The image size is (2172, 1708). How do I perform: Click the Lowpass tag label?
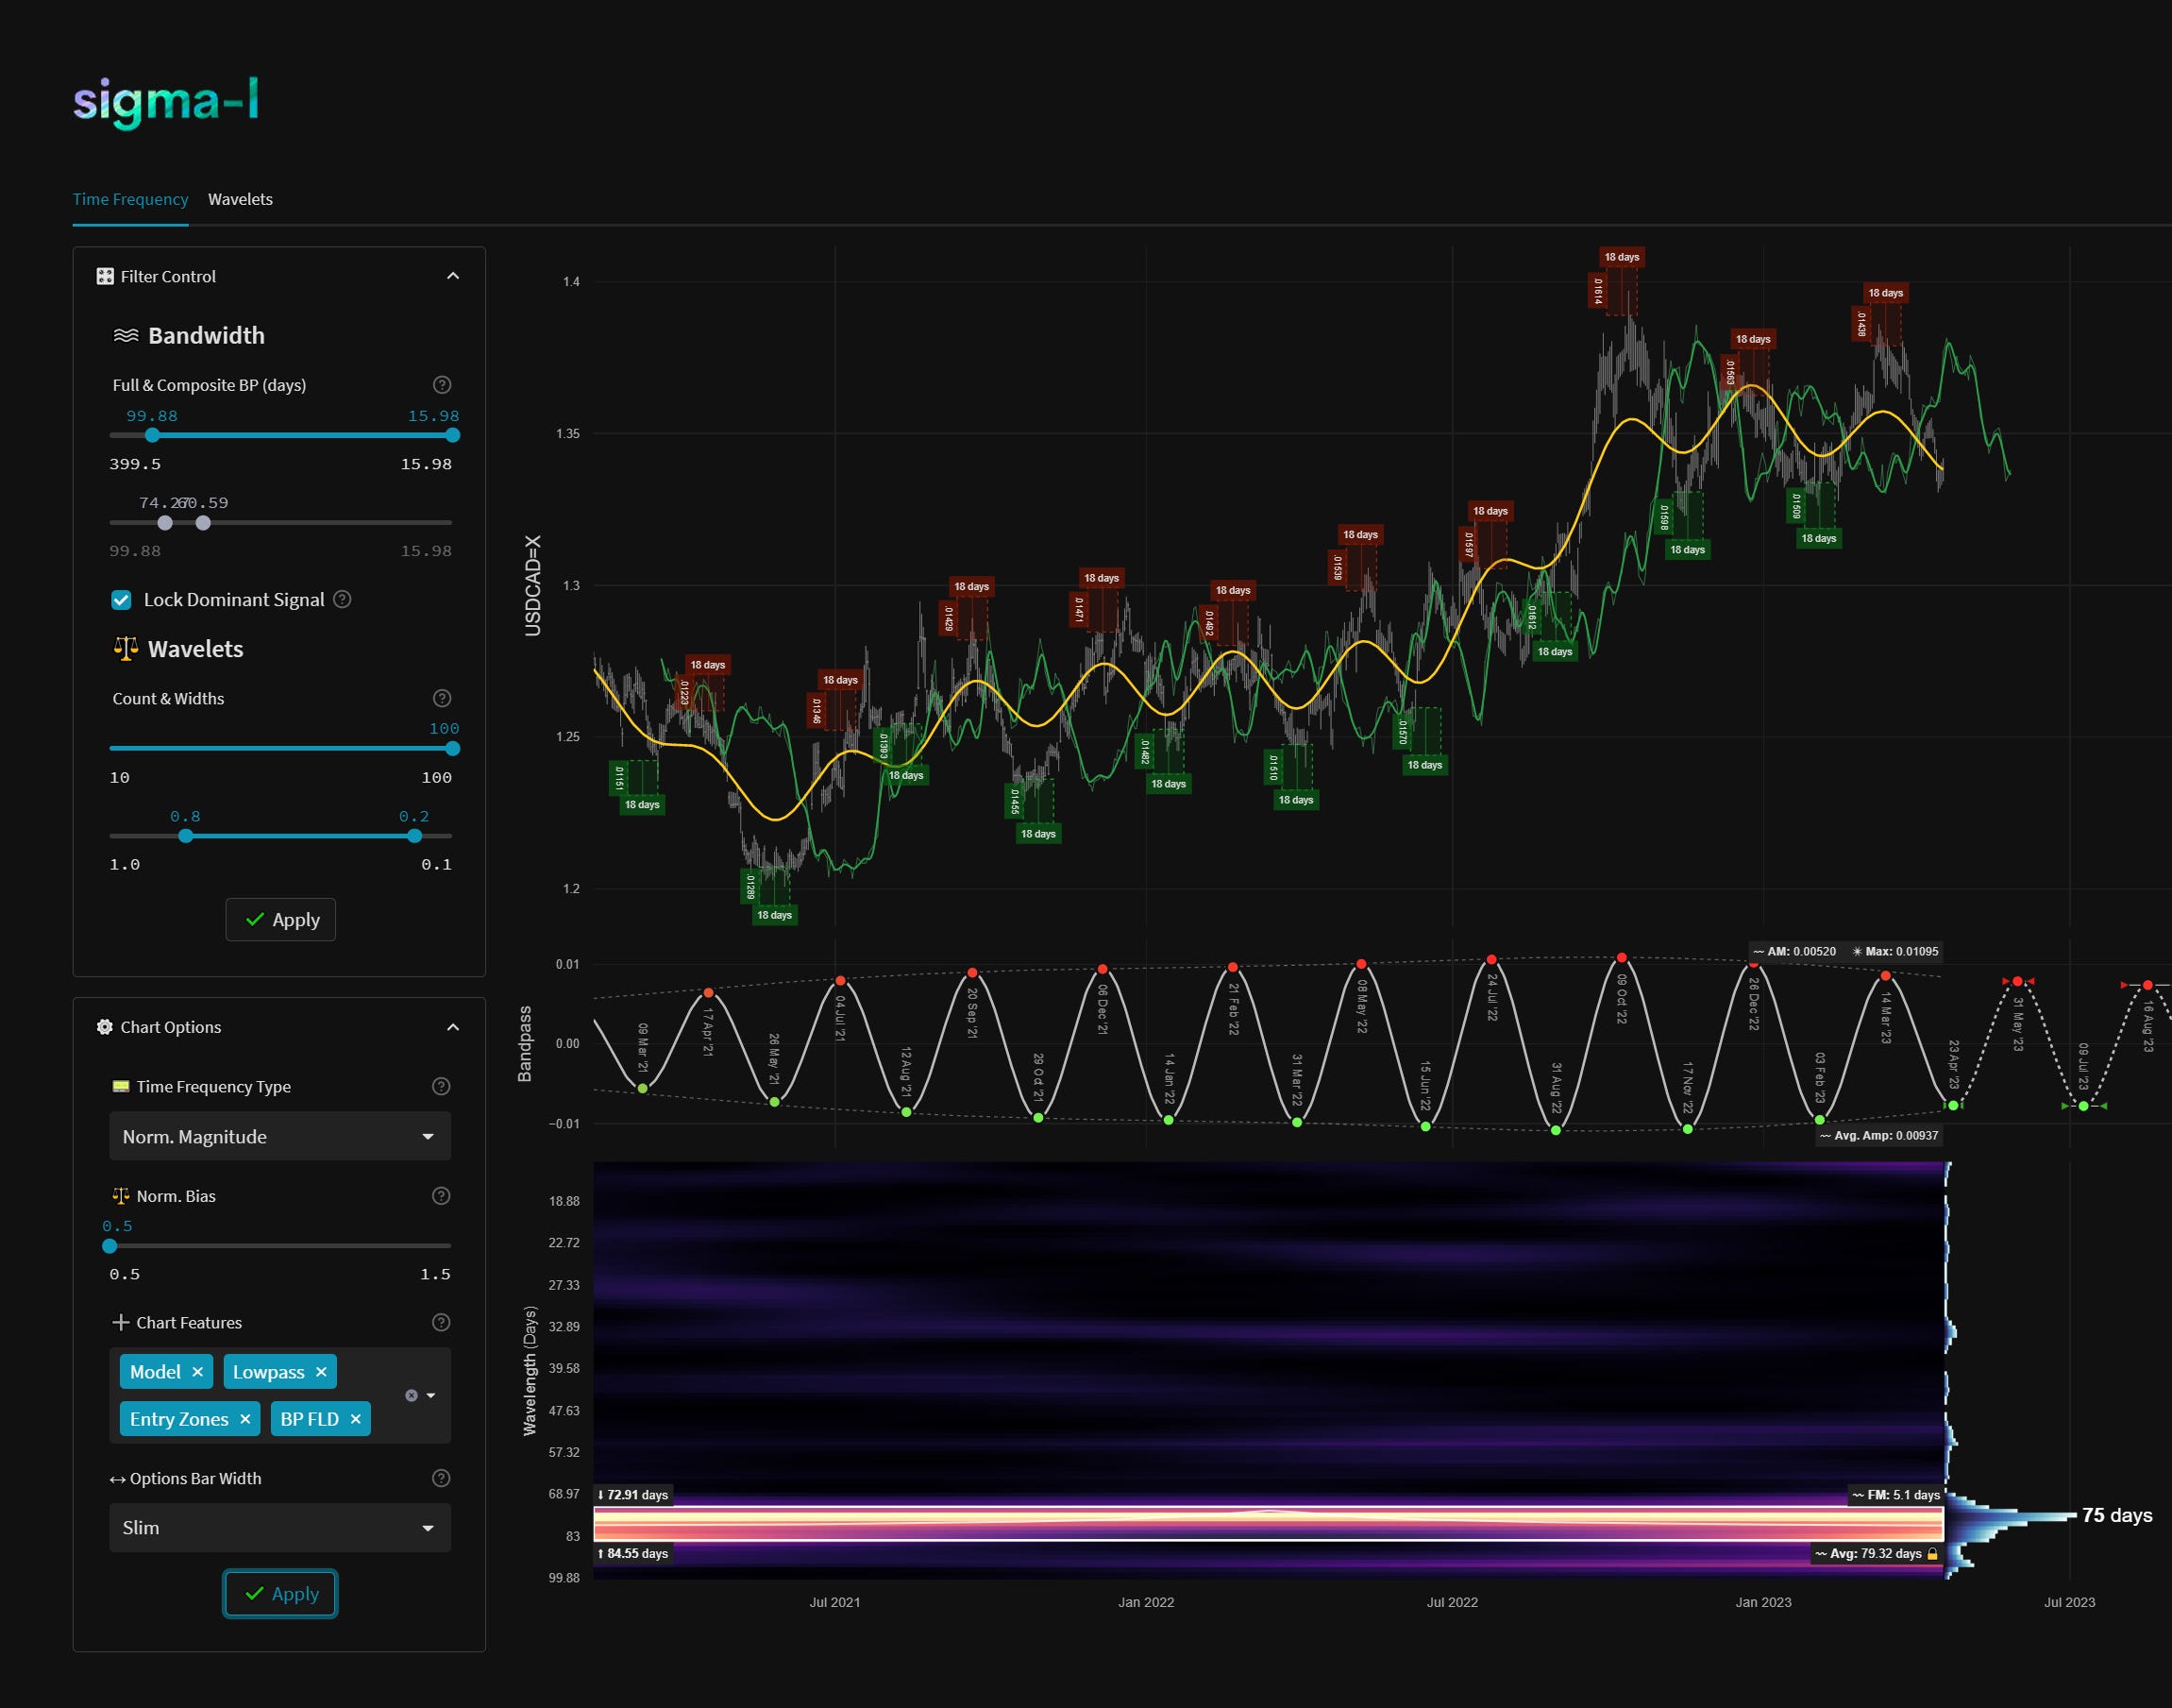(x=269, y=1372)
